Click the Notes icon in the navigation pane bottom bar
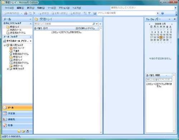Image resolution: width=179 pixels, height=140 pixels. click(19, 131)
